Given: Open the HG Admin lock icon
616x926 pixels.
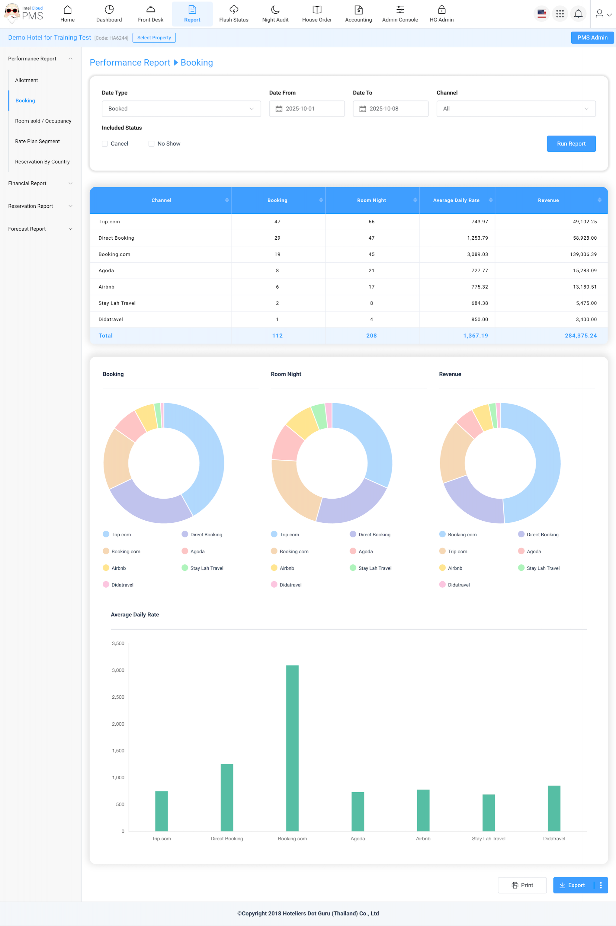Looking at the screenshot, I should click(441, 10).
